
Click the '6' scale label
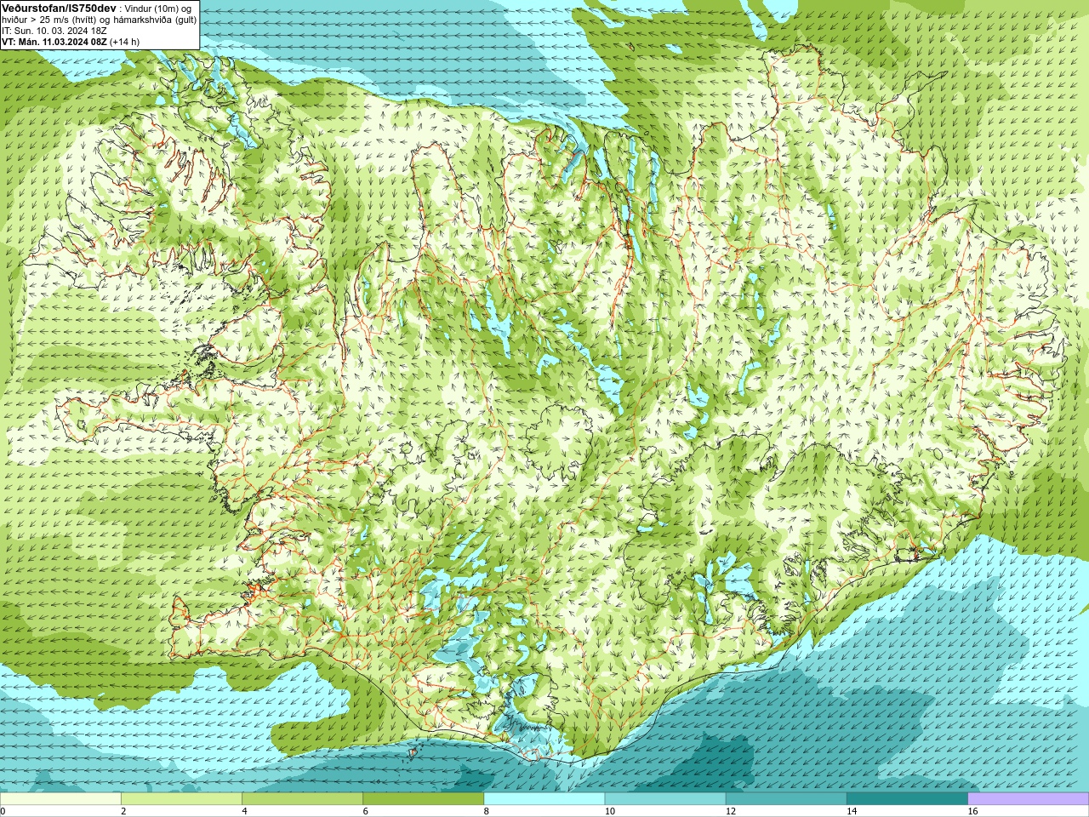366,811
